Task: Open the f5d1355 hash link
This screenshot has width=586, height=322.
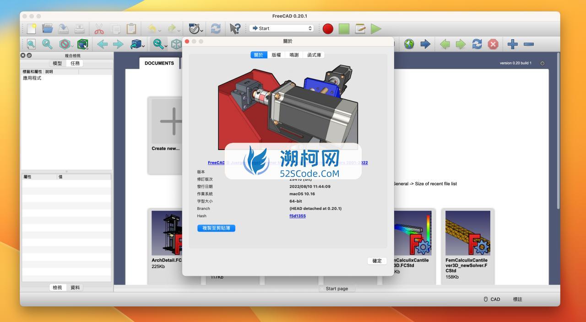Action: 298,216
